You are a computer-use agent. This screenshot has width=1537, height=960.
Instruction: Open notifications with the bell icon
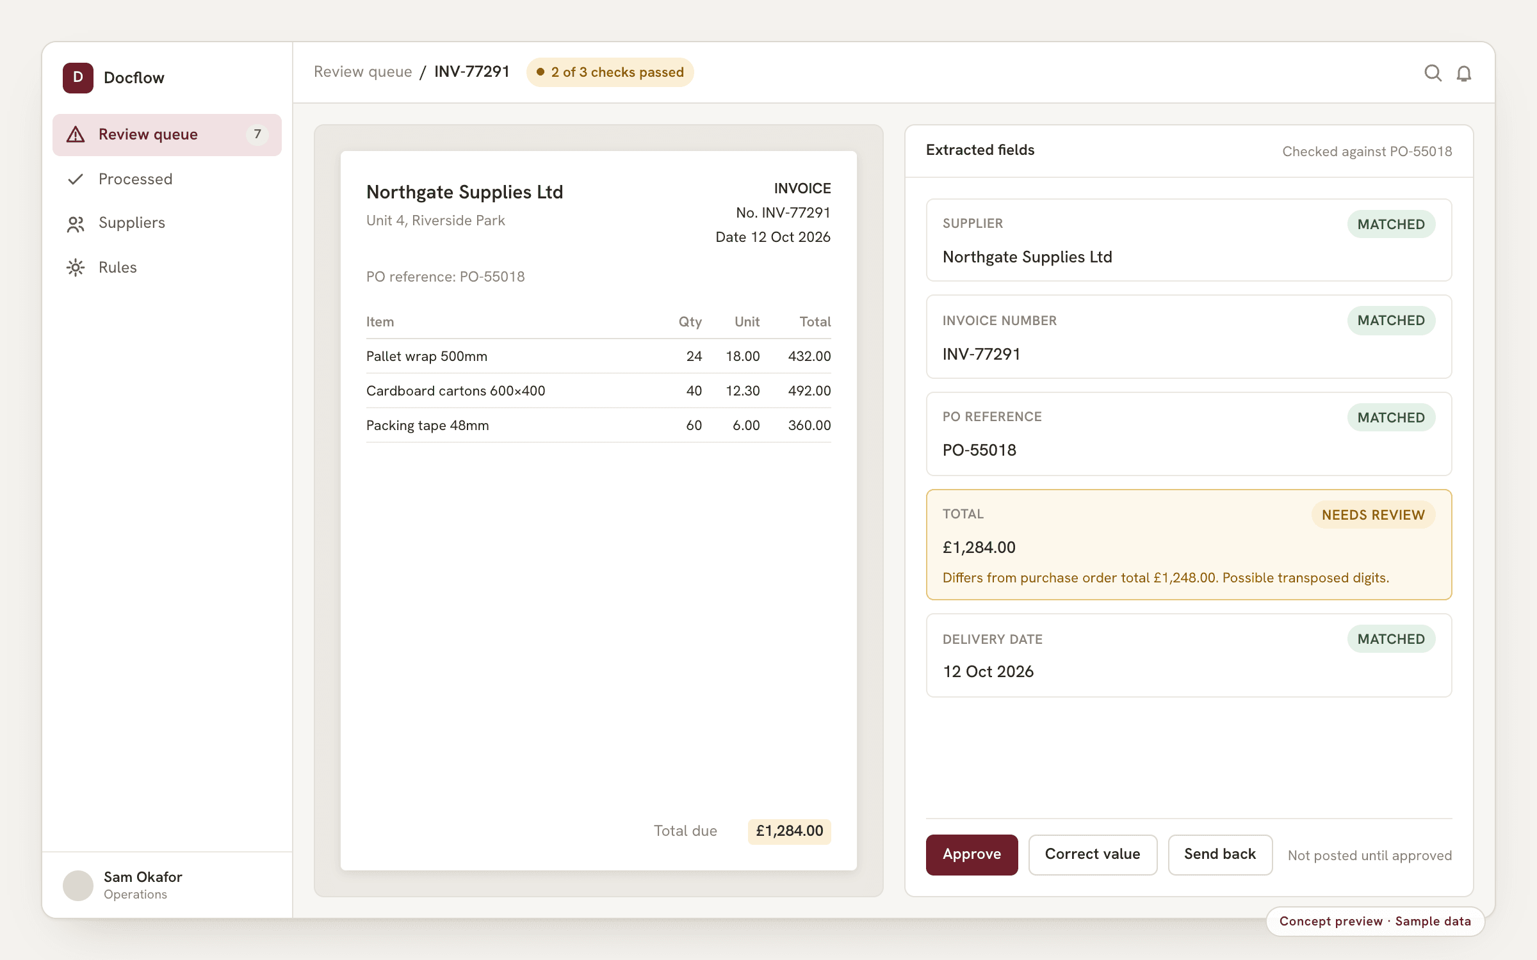(x=1464, y=74)
